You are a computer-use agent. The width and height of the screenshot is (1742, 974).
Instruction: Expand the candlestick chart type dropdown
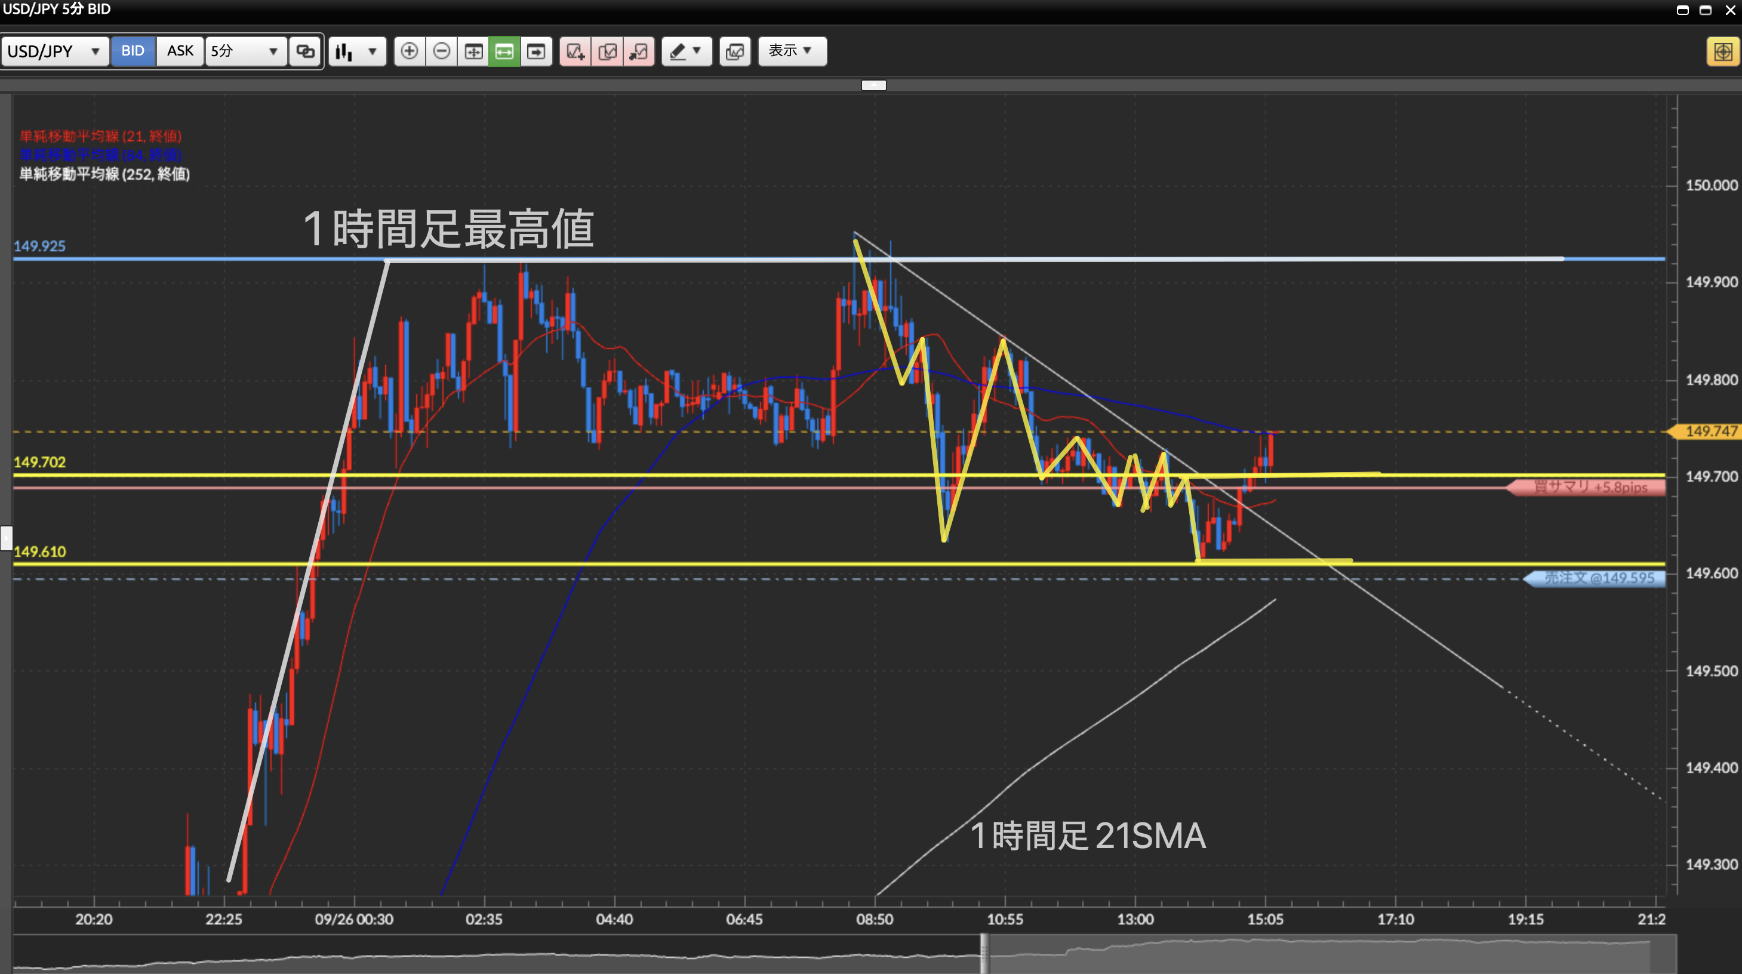pyautogui.click(x=357, y=51)
